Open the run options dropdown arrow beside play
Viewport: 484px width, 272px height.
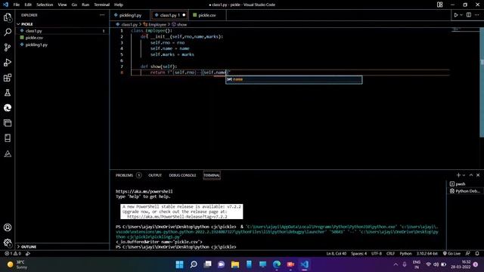[x=461, y=15]
